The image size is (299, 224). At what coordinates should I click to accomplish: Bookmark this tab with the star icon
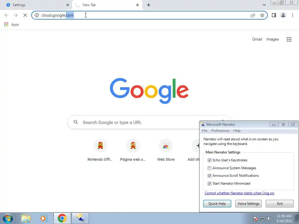(x=262, y=15)
